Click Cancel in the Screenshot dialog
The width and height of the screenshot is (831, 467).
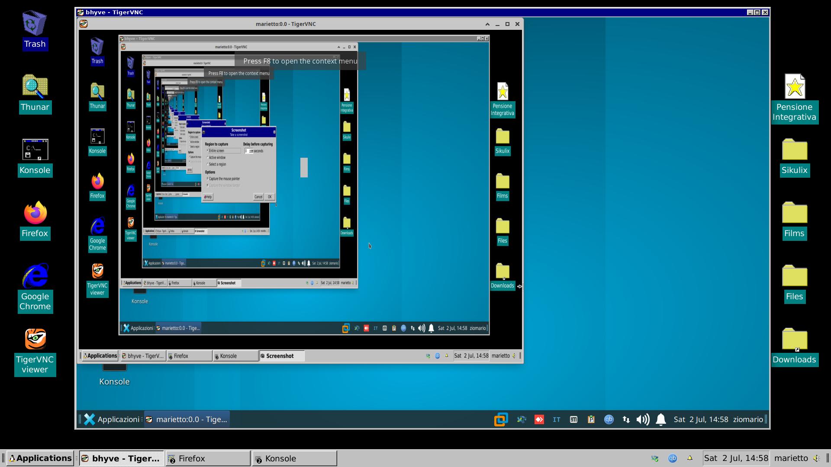pos(258,197)
